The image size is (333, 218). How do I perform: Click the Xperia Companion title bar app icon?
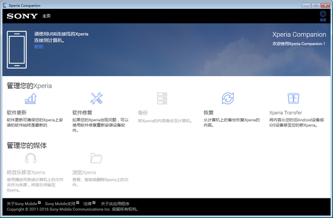(x=5, y=6)
